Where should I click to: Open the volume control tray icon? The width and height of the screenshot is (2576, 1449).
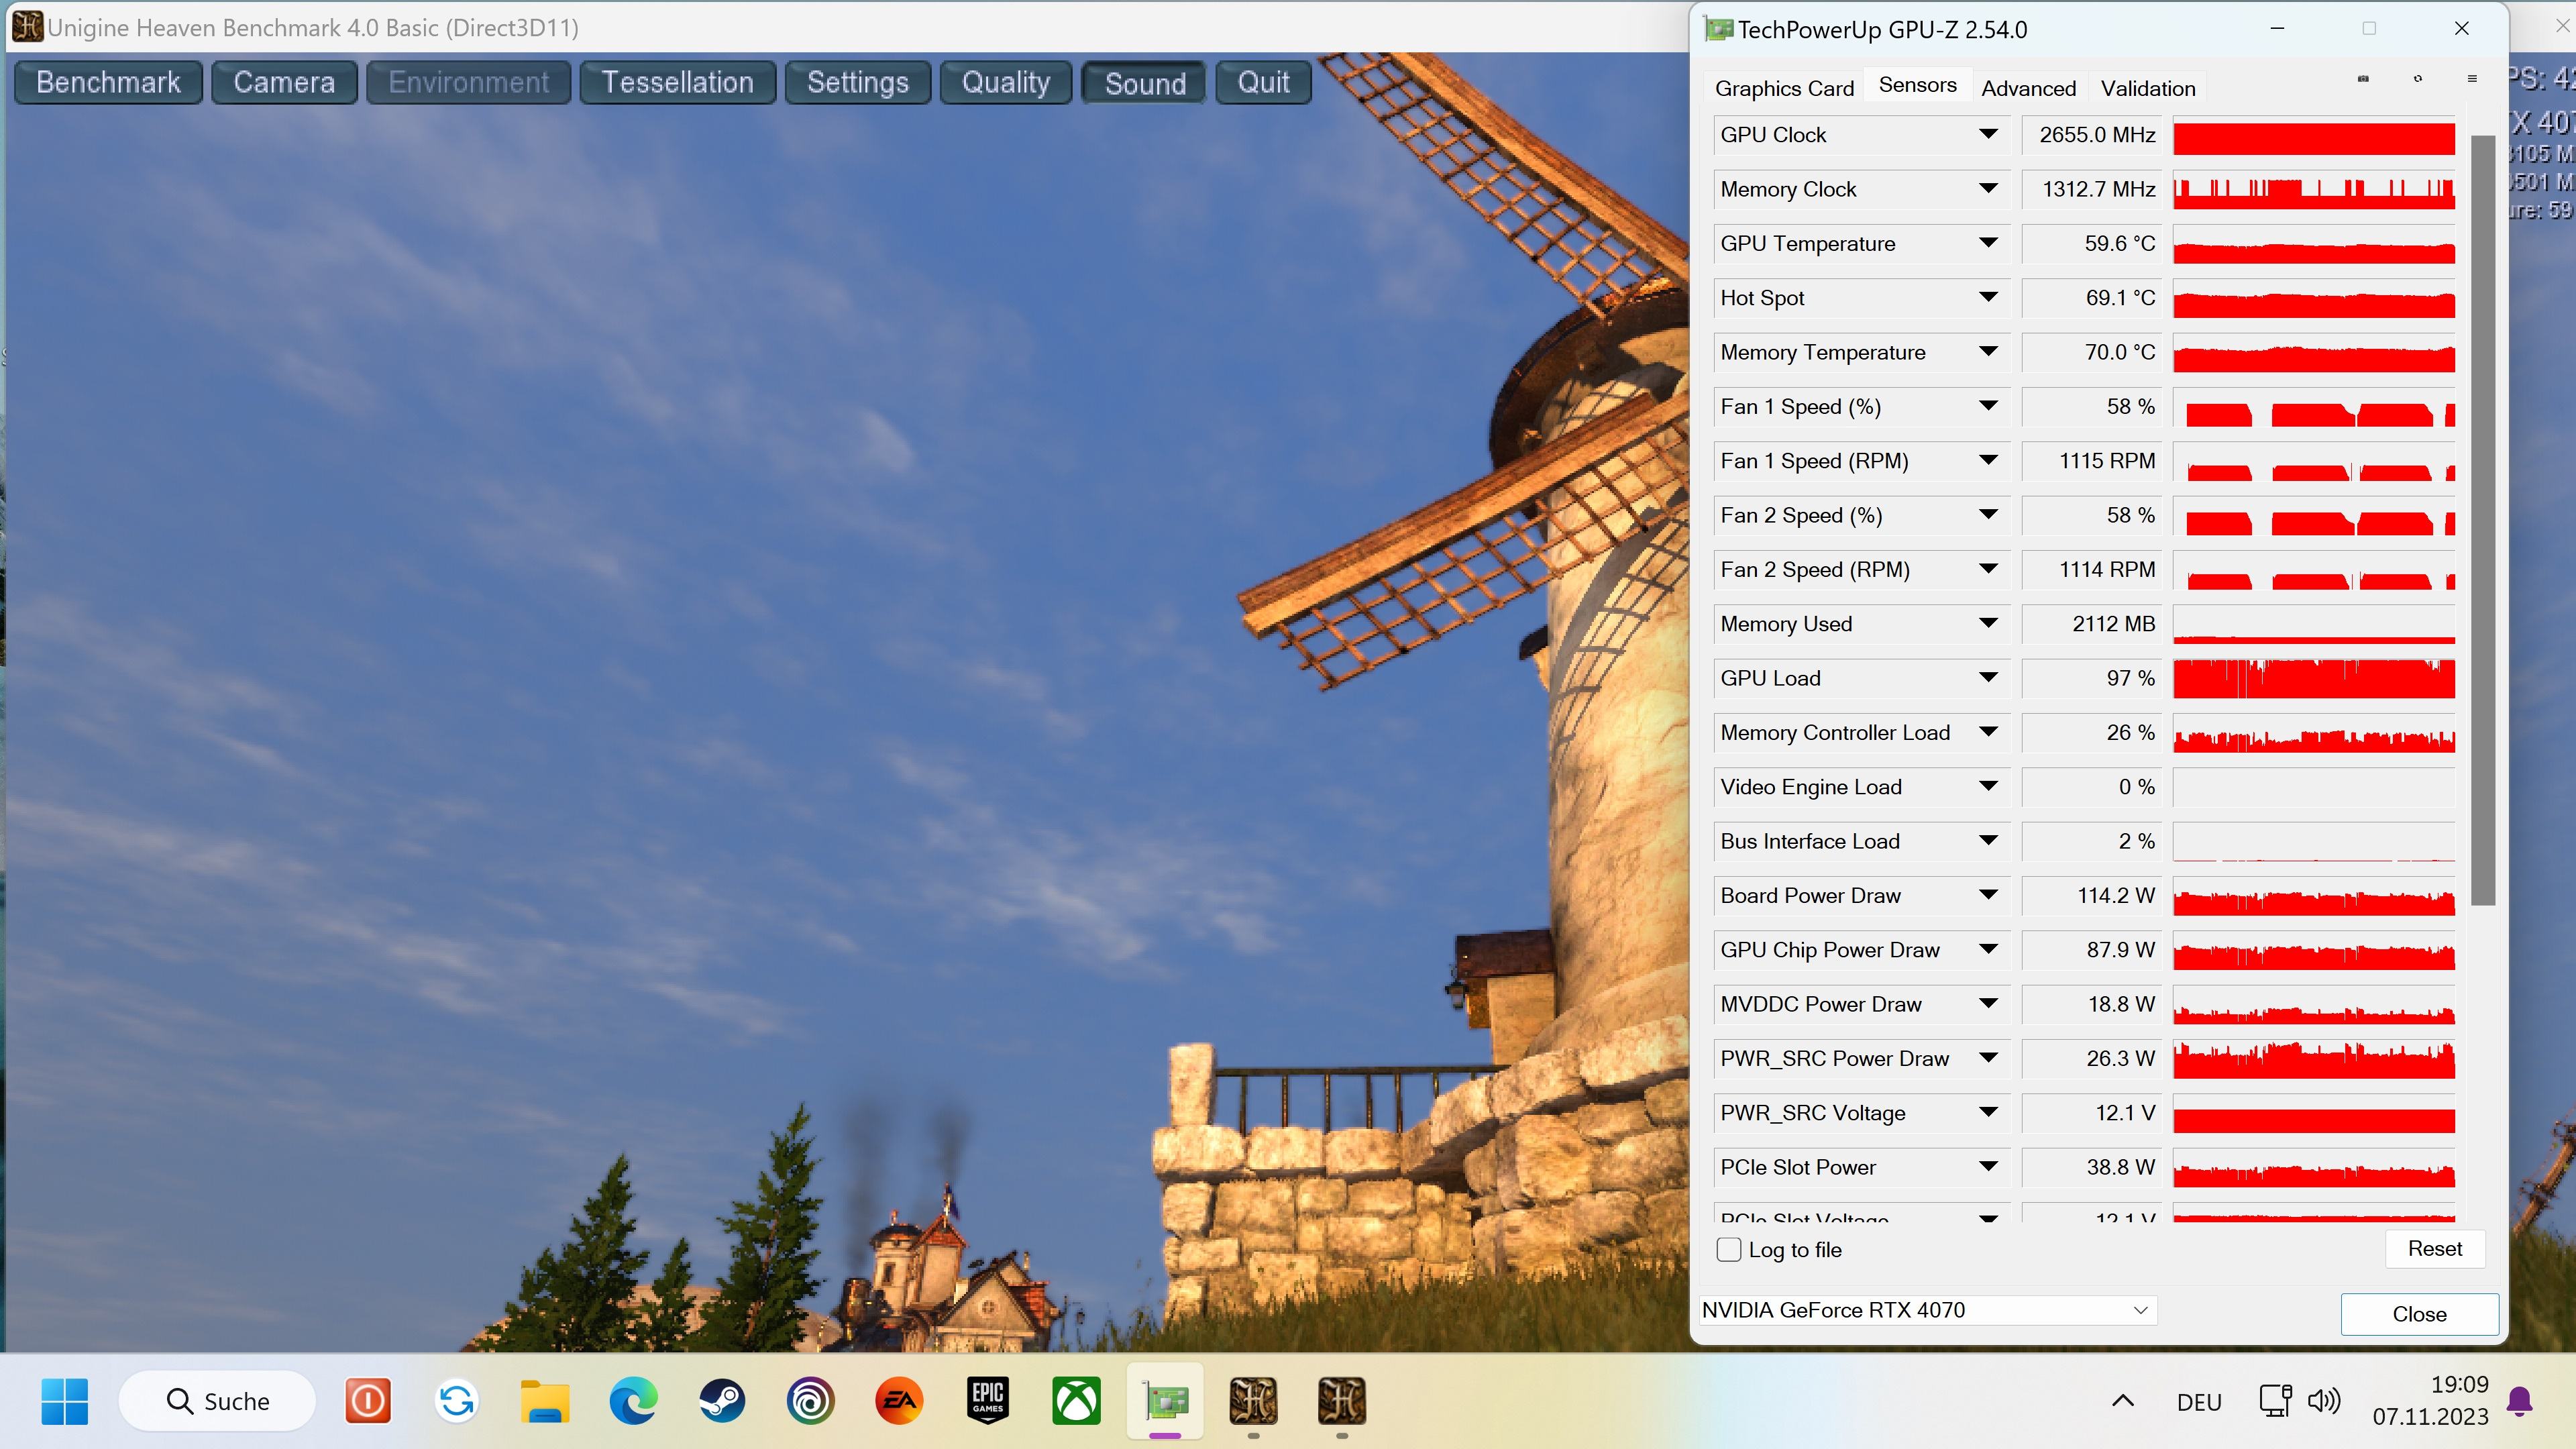[2324, 1401]
